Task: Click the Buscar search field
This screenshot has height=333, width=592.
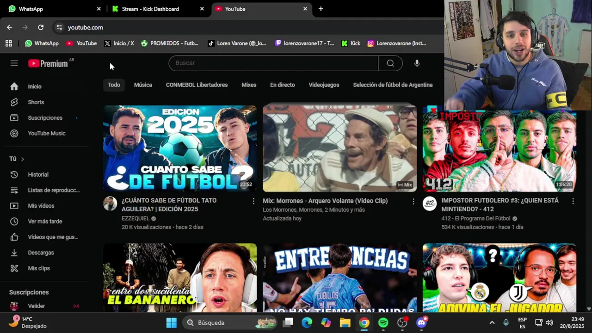Action: point(273,63)
